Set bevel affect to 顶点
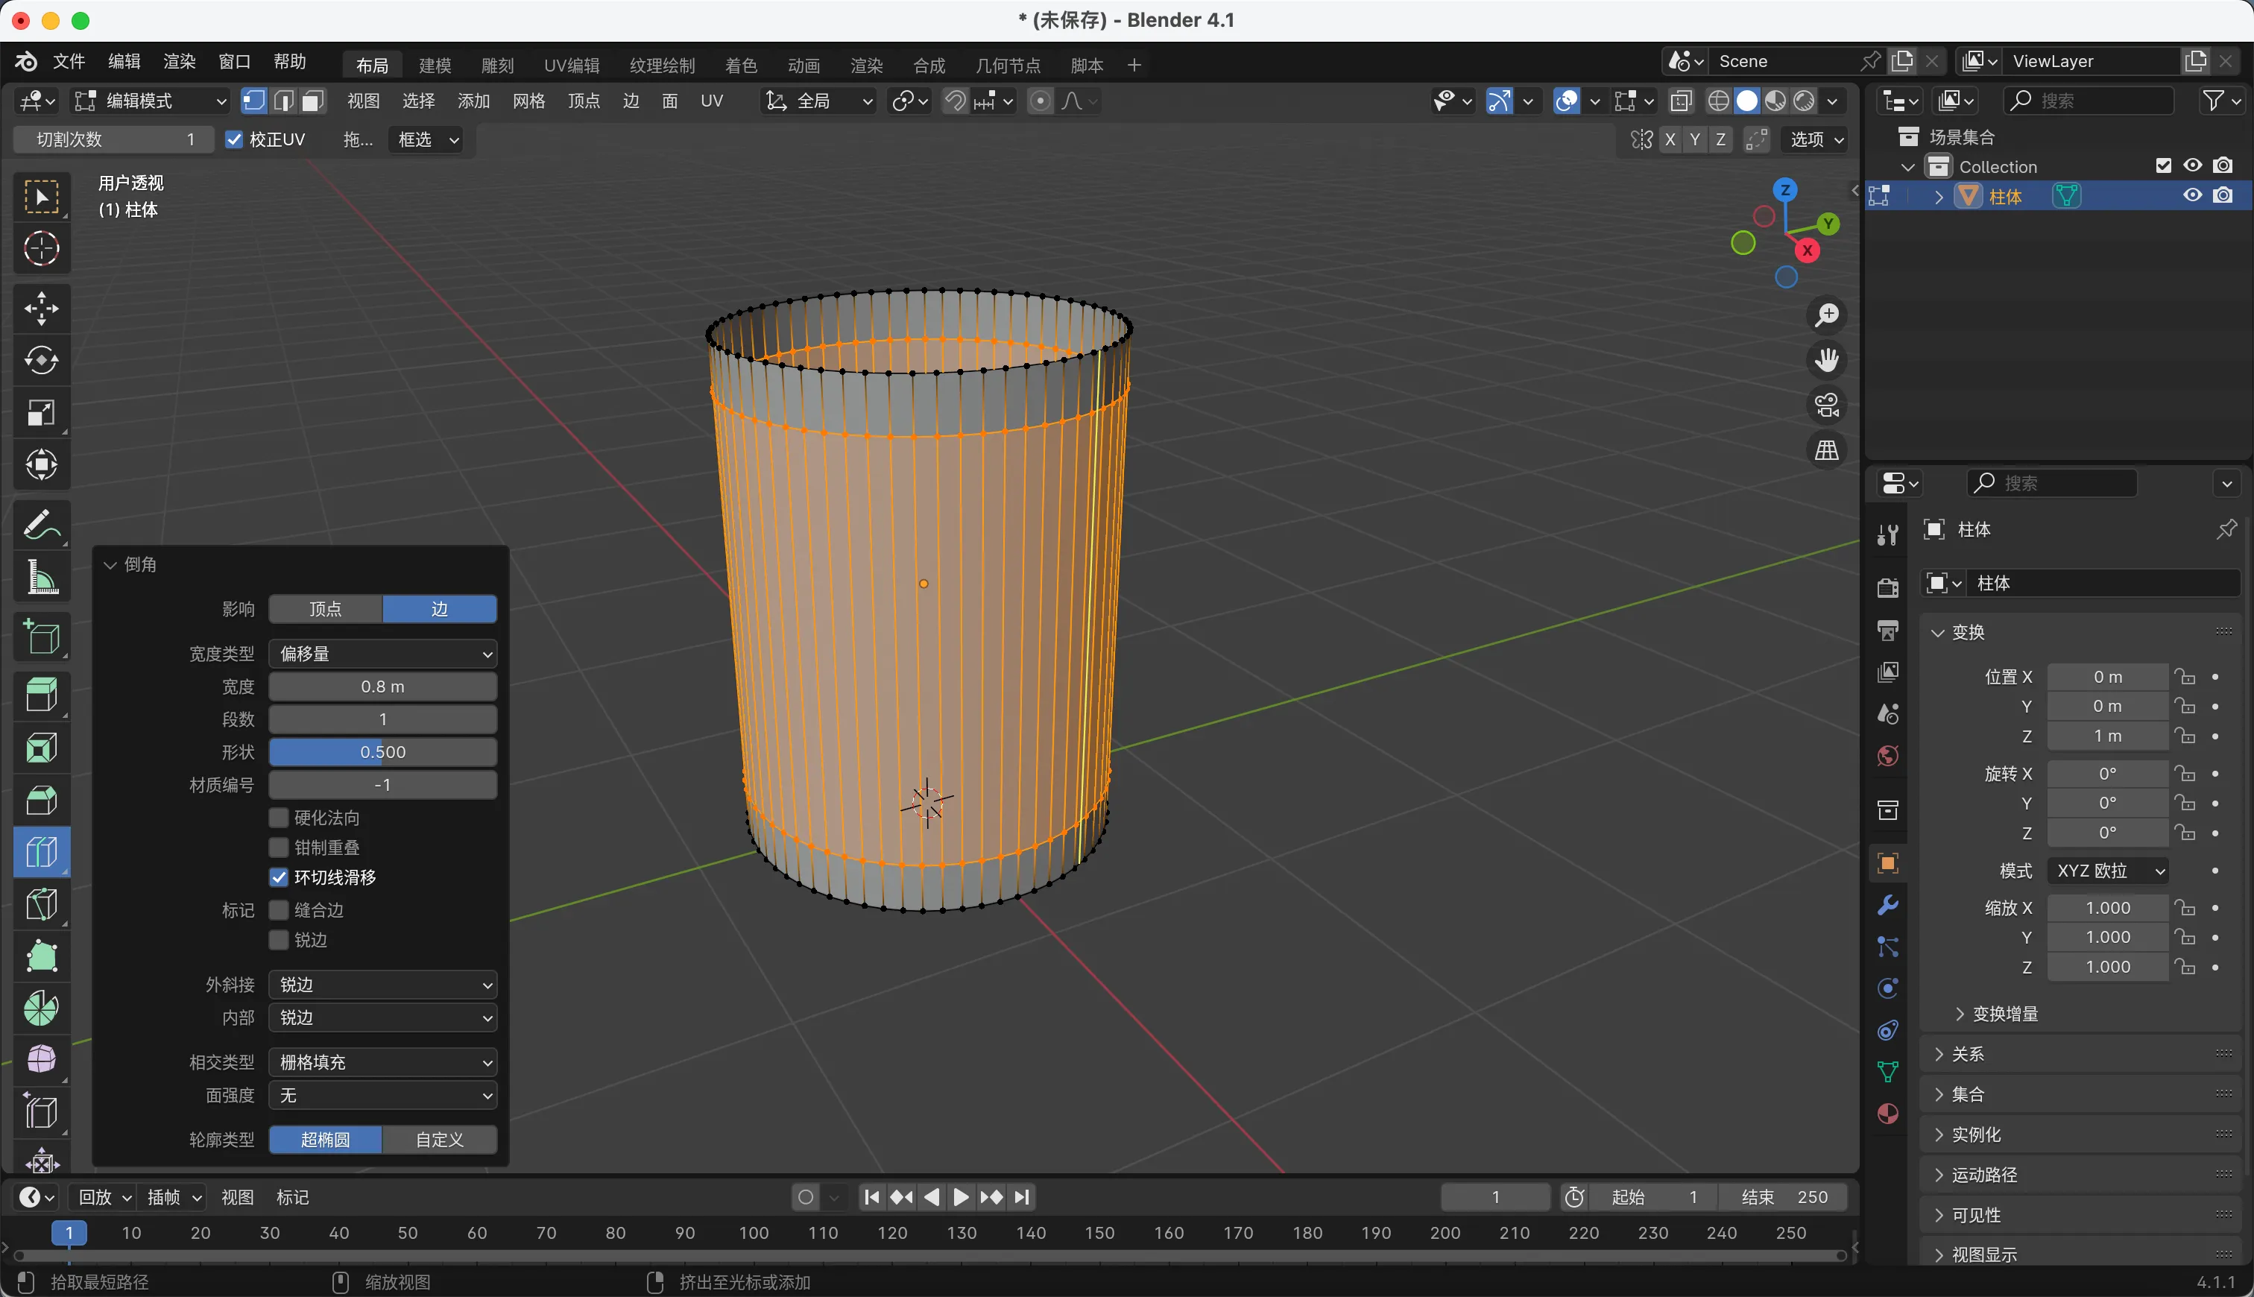The width and height of the screenshot is (2254, 1297). [x=325, y=609]
